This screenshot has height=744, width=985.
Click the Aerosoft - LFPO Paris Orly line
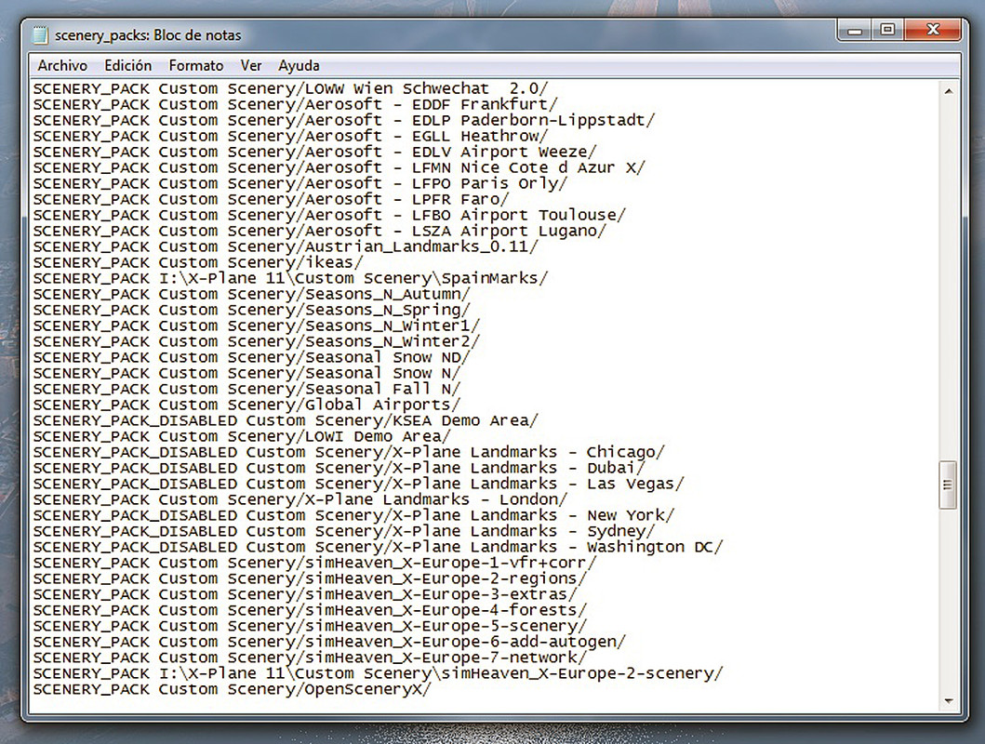coord(300,183)
